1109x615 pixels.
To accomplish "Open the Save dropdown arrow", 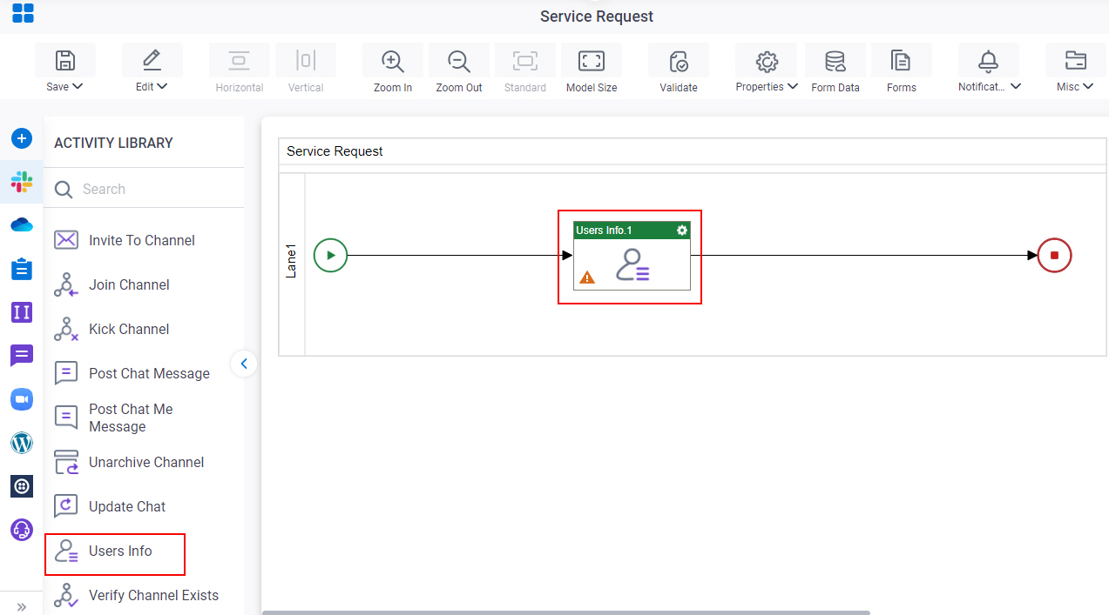I will point(78,86).
